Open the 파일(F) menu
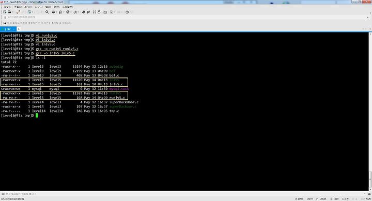The image size is (372, 201). pos(7,7)
